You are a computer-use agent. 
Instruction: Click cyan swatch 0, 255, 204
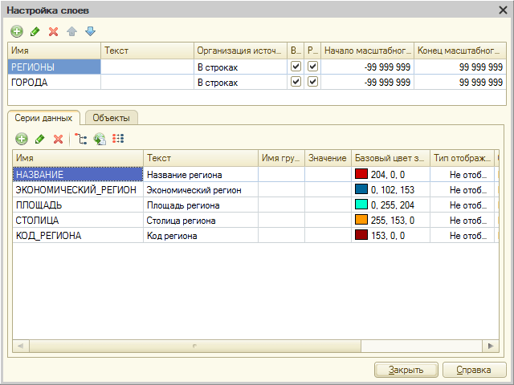point(361,205)
